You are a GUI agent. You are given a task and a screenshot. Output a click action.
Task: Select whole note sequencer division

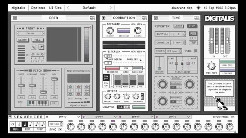(x=13, y=124)
